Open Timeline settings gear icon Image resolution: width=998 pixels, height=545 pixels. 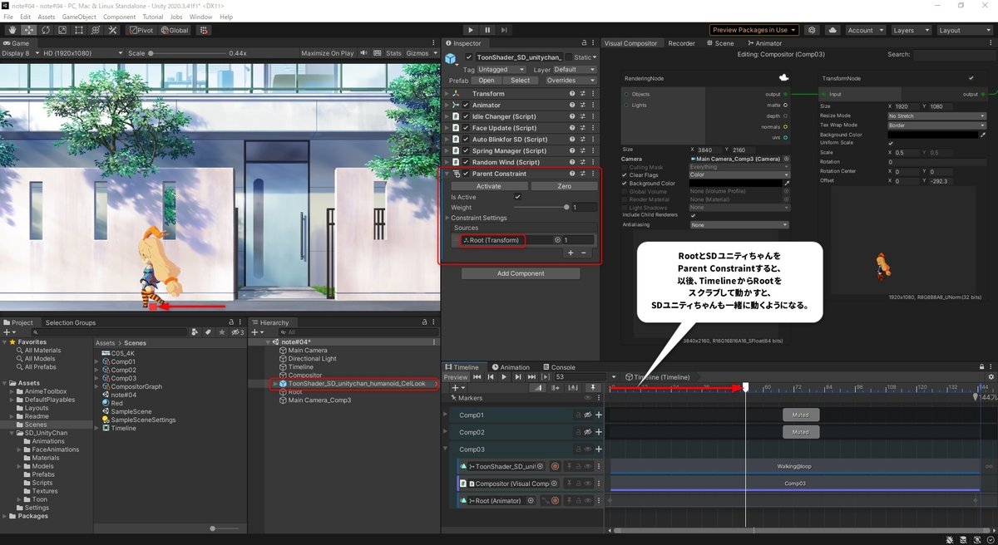990,377
